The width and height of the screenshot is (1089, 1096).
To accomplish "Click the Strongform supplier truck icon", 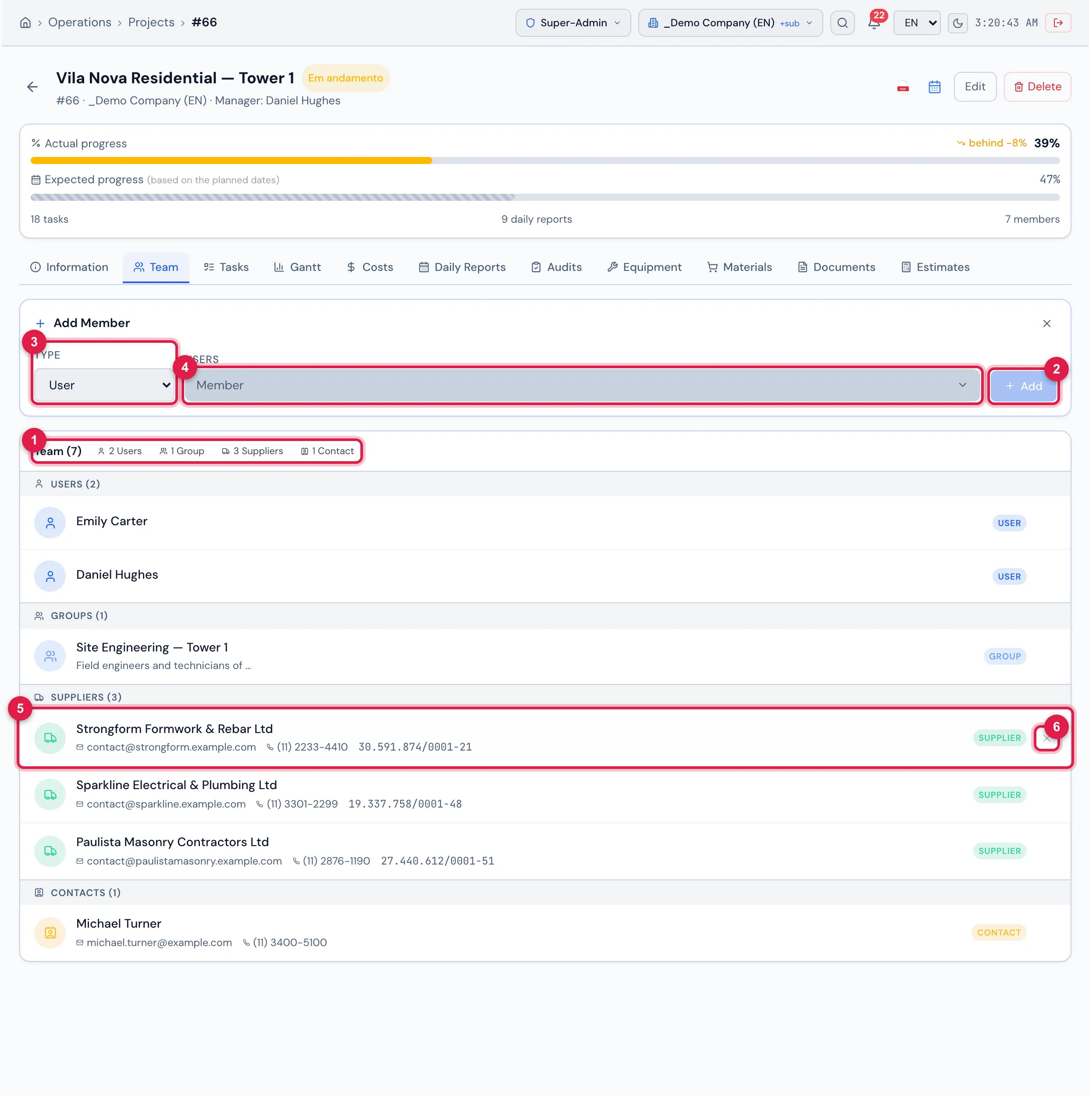I will coord(50,738).
